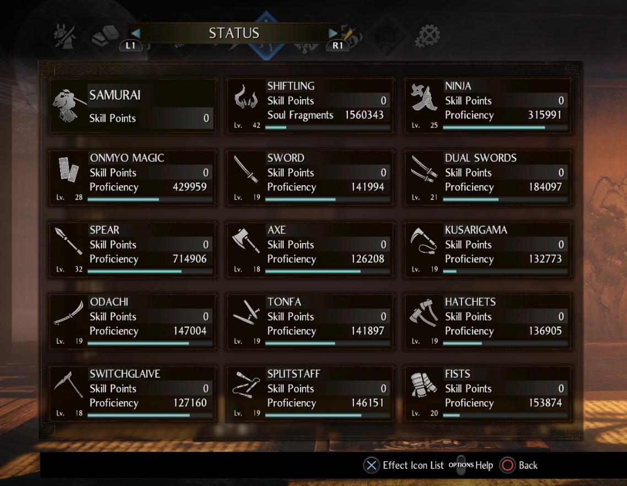627x486 pixels.
Task: Click the L1 shoulder button indicator
Action: [x=130, y=46]
